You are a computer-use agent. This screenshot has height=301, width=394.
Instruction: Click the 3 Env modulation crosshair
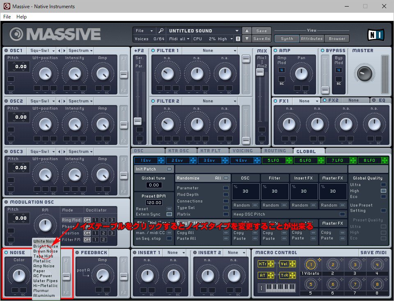pyautogui.click(x=225, y=161)
